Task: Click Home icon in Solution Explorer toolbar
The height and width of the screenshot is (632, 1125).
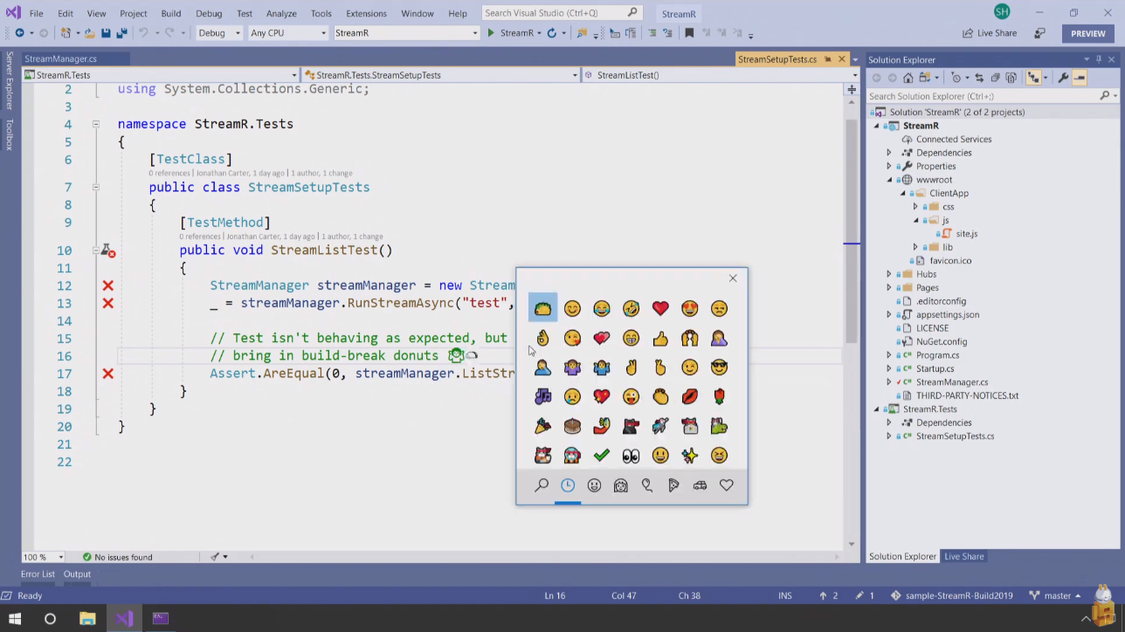Action: click(x=908, y=78)
